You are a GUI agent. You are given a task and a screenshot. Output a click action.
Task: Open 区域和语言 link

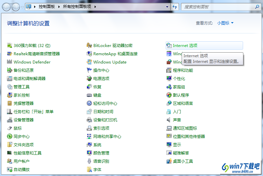point(183,103)
